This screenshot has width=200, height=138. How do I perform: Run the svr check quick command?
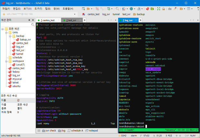coord(49,131)
